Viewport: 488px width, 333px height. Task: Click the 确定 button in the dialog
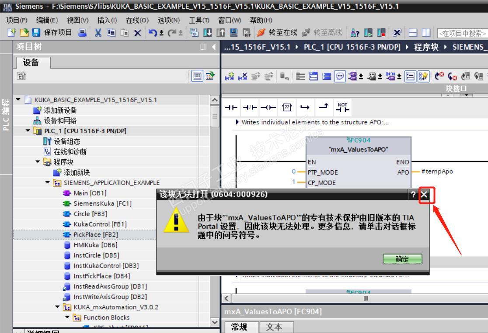402,259
